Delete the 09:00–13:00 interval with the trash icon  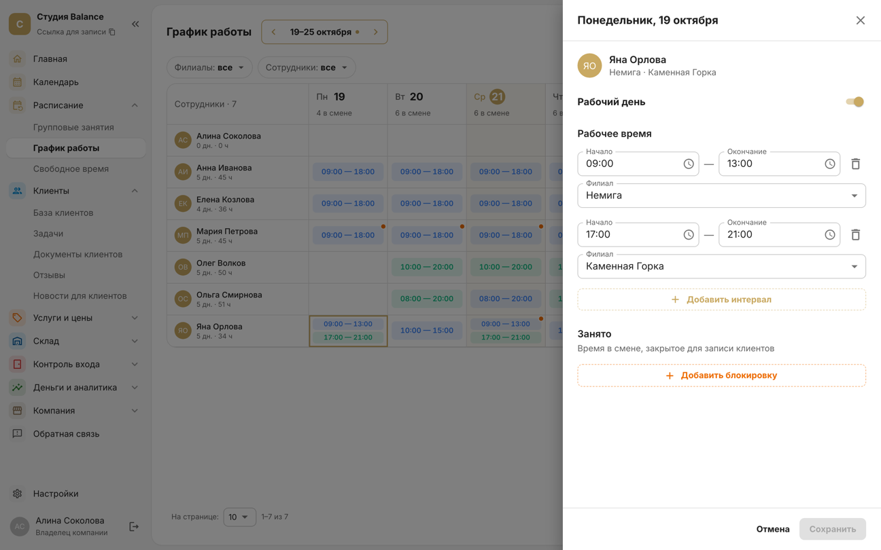(x=856, y=164)
